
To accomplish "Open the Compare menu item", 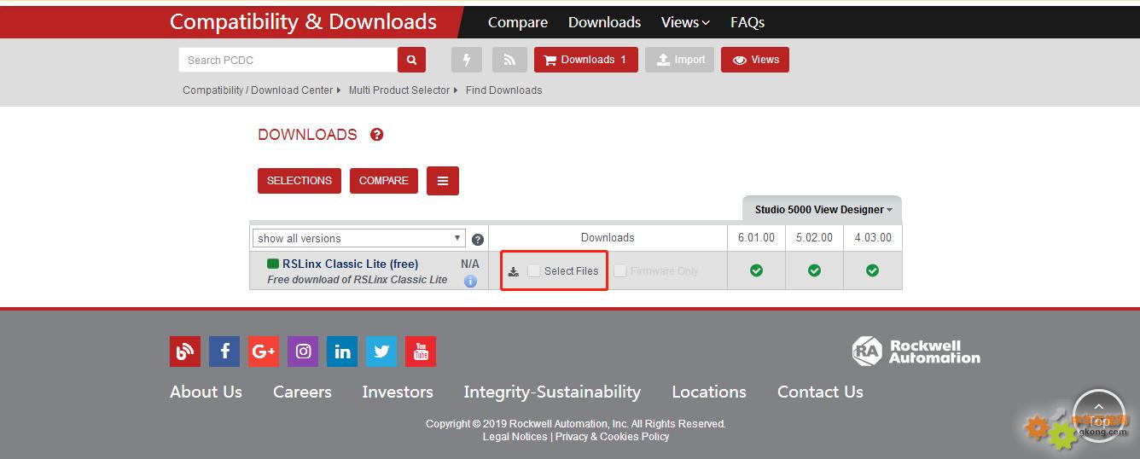I will pos(517,22).
